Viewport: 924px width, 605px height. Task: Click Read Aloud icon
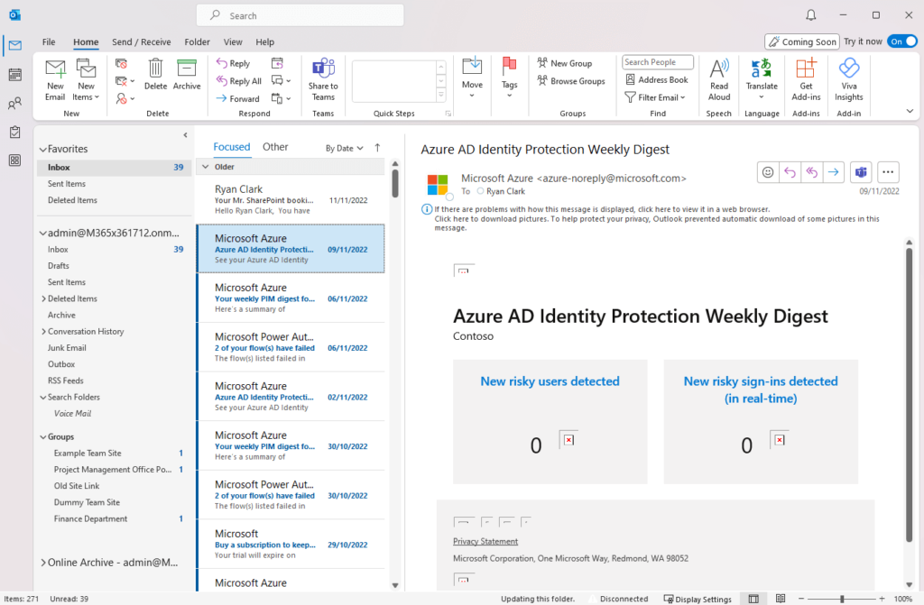pos(719,80)
